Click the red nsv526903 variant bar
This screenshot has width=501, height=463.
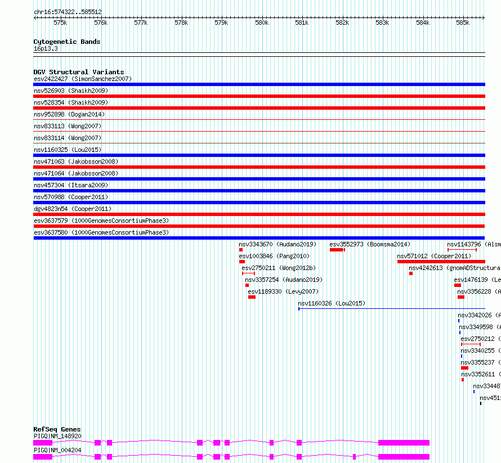259,96
